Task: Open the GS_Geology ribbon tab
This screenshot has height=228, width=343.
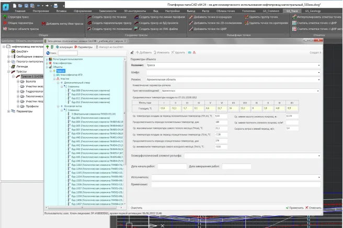Action: point(312,10)
